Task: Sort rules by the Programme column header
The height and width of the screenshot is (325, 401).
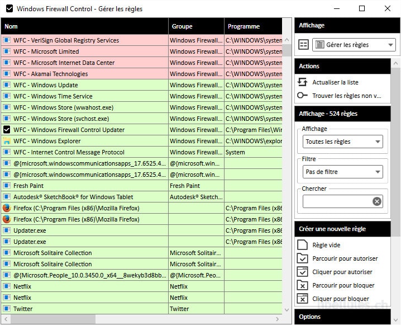Action: pyautogui.click(x=253, y=26)
